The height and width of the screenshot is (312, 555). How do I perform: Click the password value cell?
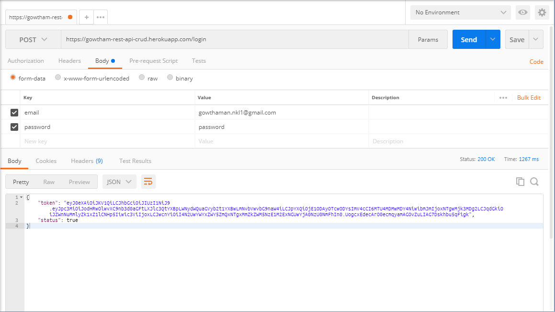point(282,127)
